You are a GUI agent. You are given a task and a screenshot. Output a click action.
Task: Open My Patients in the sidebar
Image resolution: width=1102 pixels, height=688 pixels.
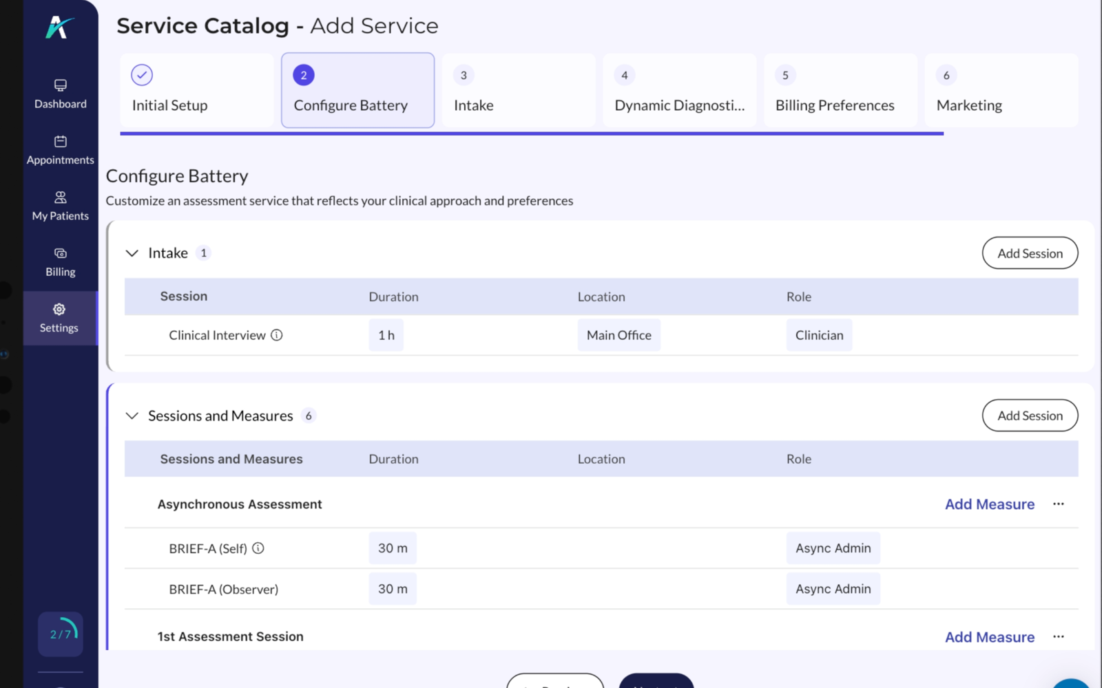click(61, 206)
